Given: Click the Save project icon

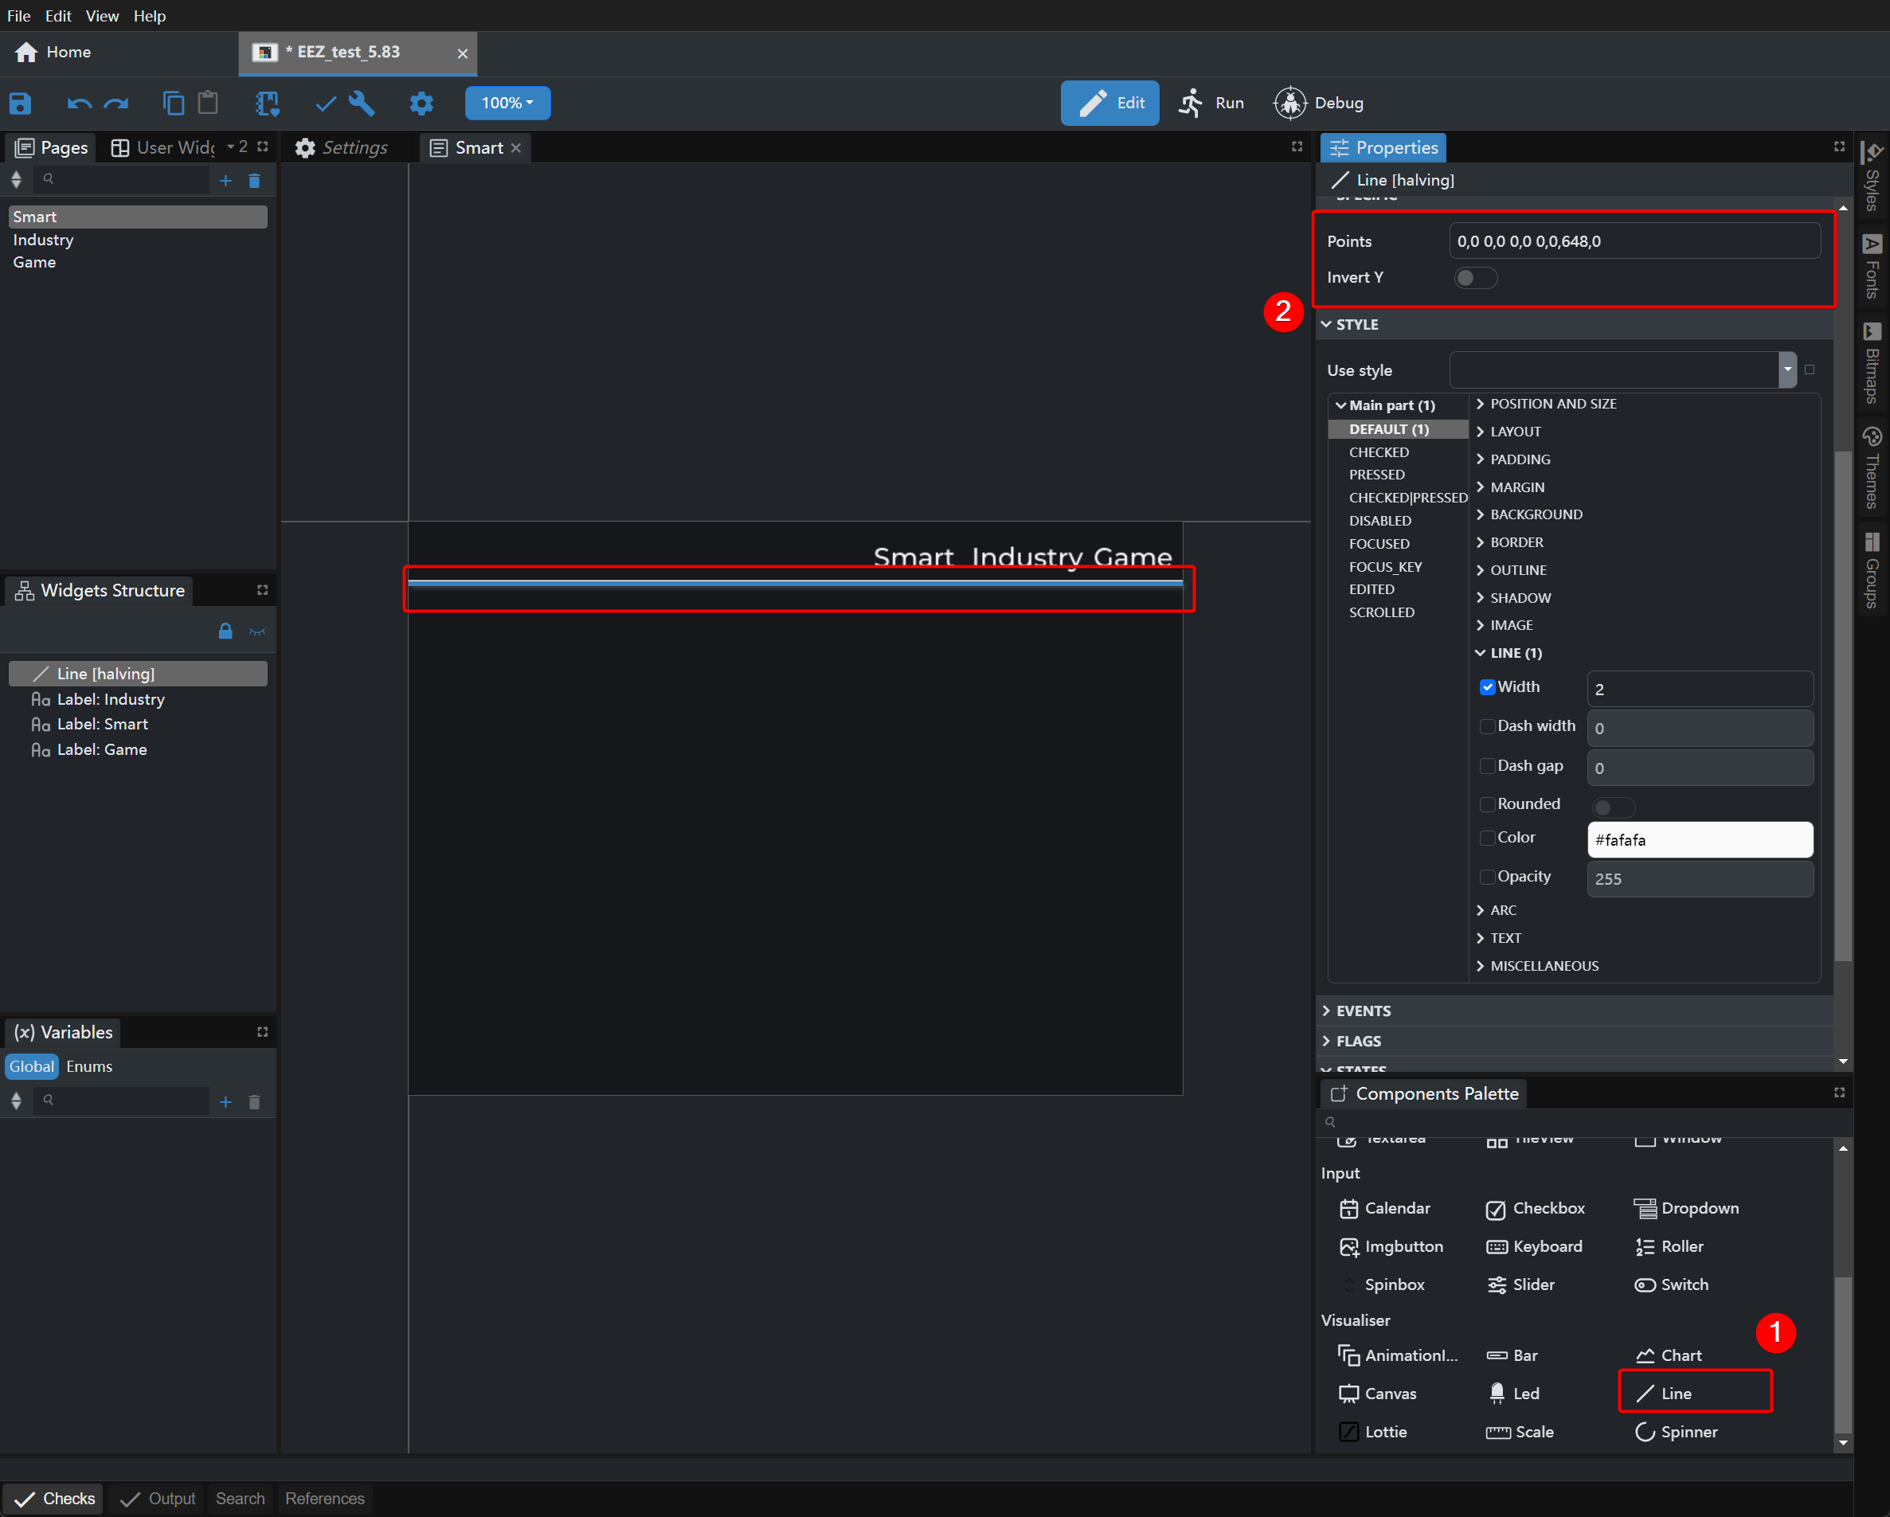Looking at the screenshot, I should [20, 104].
